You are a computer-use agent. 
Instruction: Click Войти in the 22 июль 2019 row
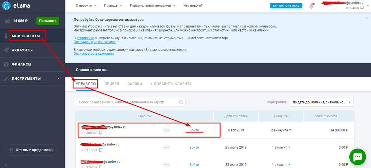tap(194, 165)
